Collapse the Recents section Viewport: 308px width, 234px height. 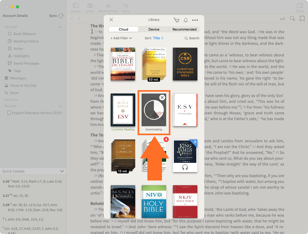pos(60,106)
